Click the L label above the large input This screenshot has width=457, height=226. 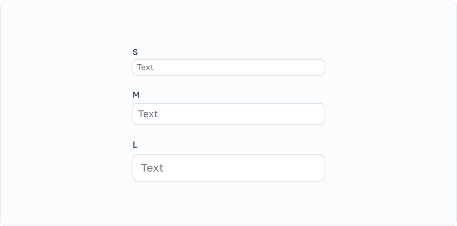point(135,145)
